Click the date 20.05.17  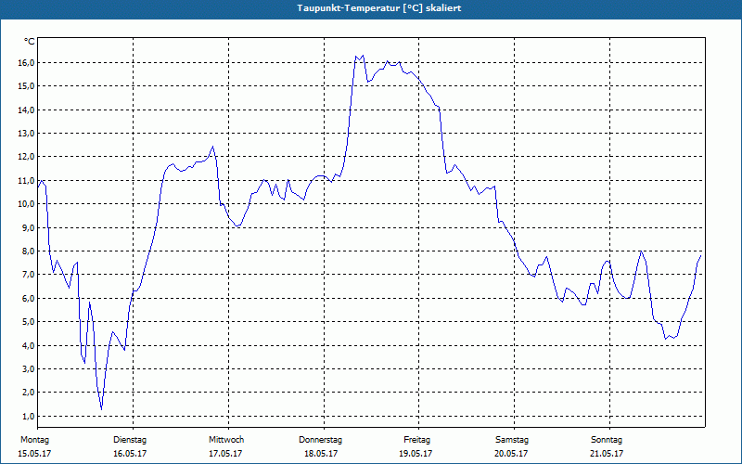click(511, 454)
